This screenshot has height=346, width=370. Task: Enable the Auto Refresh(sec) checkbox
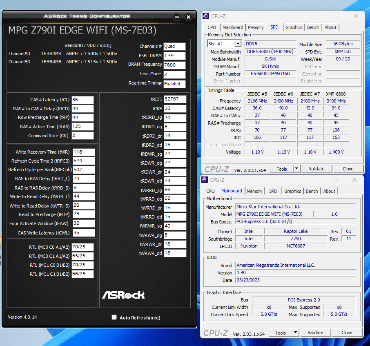(x=114, y=317)
